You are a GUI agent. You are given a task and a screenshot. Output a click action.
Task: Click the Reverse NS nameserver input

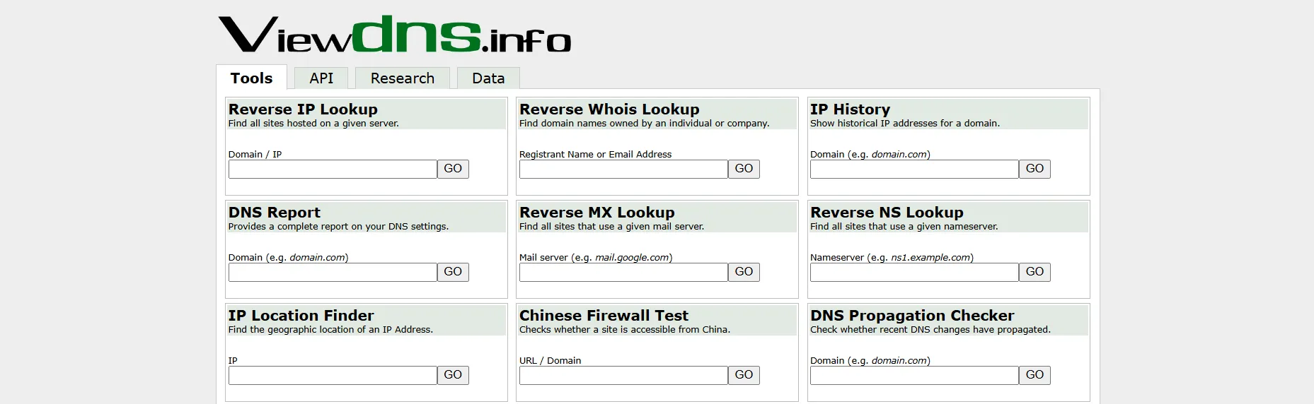(x=914, y=272)
